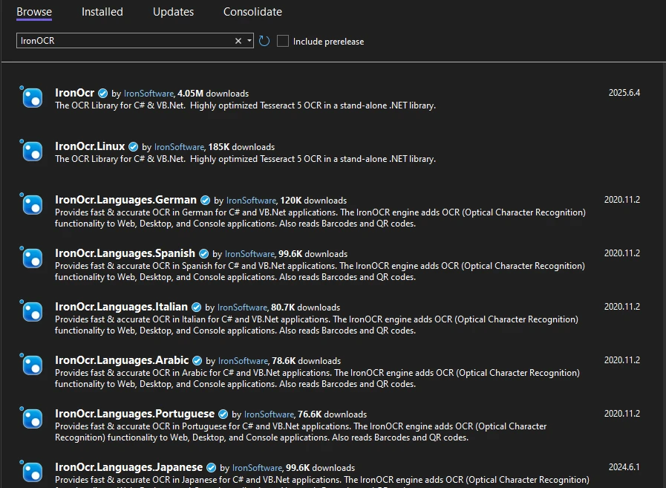666x488 pixels.
Task: Select the IronOcr.Linux package name
Action: coord(90,146)
